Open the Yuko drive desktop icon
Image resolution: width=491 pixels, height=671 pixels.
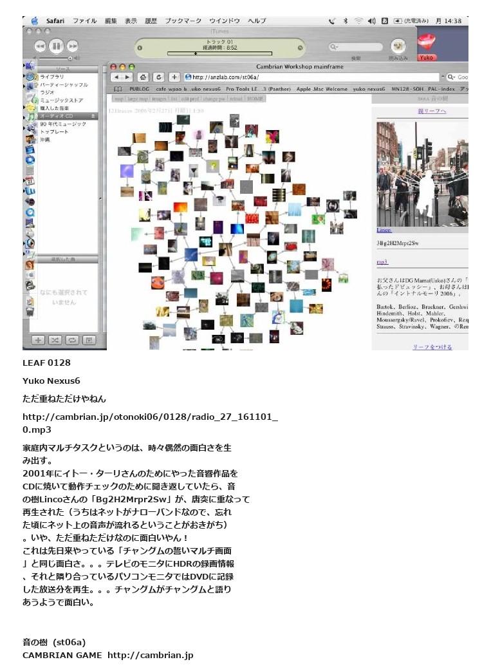[426, 47]
